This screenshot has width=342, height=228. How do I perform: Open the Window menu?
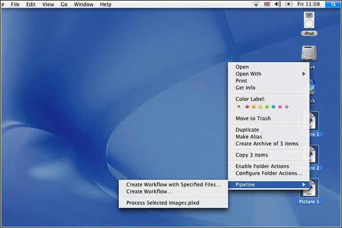(84, 5)
